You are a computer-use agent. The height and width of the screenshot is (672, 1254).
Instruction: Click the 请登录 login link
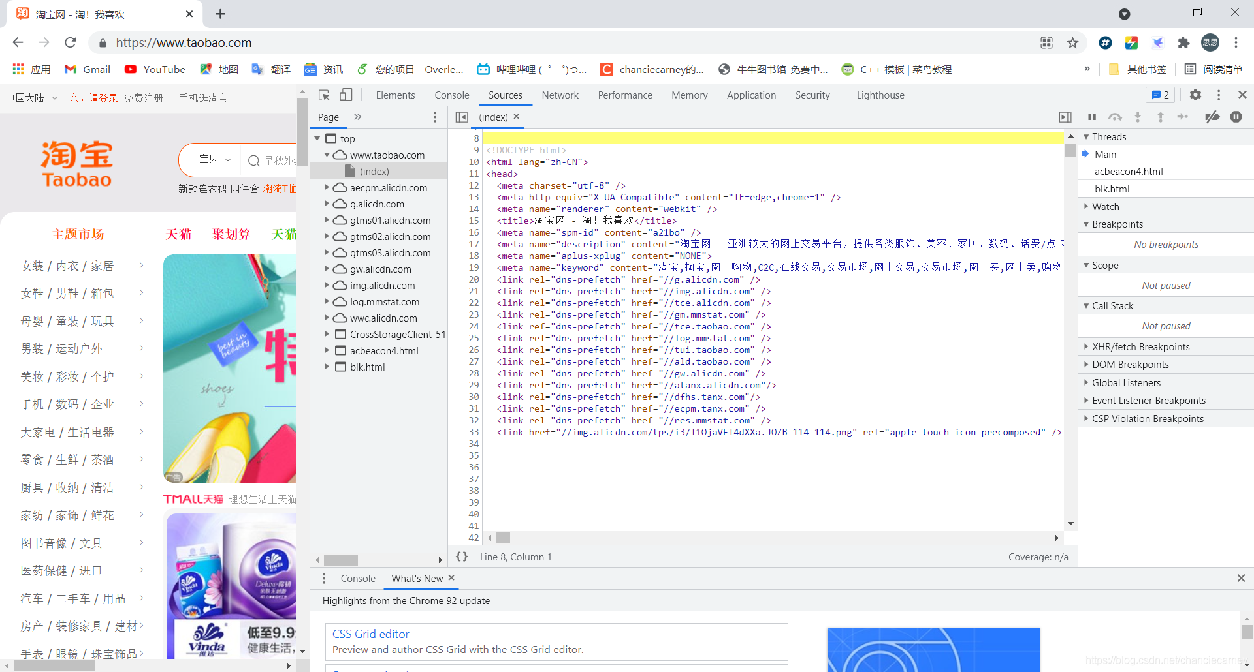click(103, 98)
